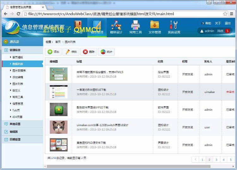Screen dimensions: 237x170
Task: Open a new browser tab
Action: [x=50, y=7]
